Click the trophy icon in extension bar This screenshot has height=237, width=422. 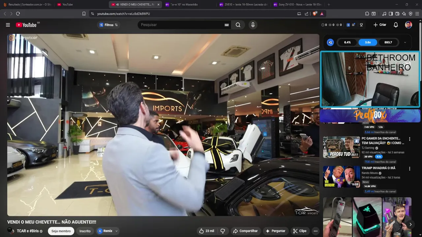361,25
